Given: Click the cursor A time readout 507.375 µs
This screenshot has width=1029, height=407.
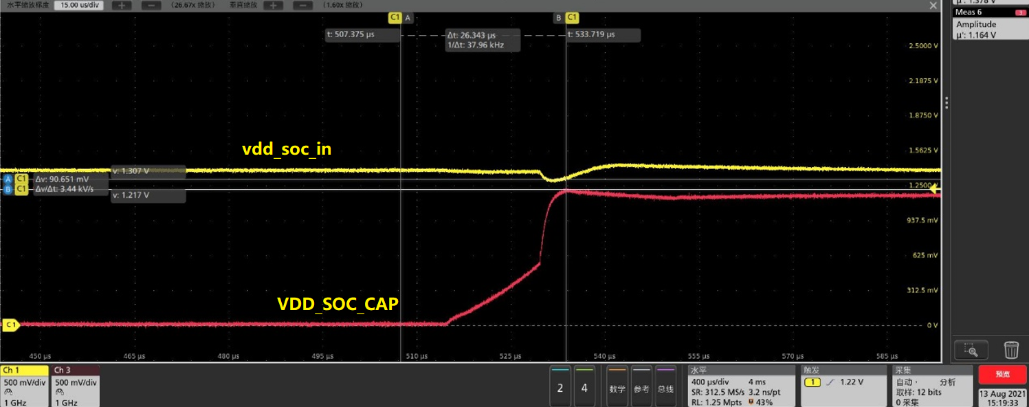Looking at the screenshot, I should [362, 35].
